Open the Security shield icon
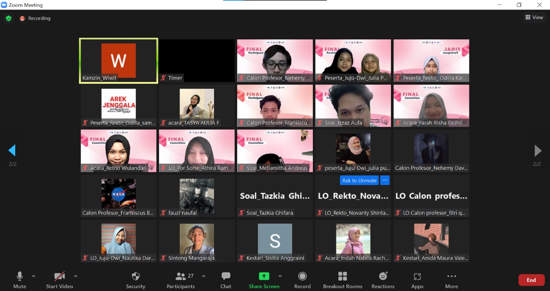Viewport: 550px width, 291px height. pos(136,277)
